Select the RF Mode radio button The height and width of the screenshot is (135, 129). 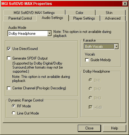pyautogui.click(x=14, y=106)
